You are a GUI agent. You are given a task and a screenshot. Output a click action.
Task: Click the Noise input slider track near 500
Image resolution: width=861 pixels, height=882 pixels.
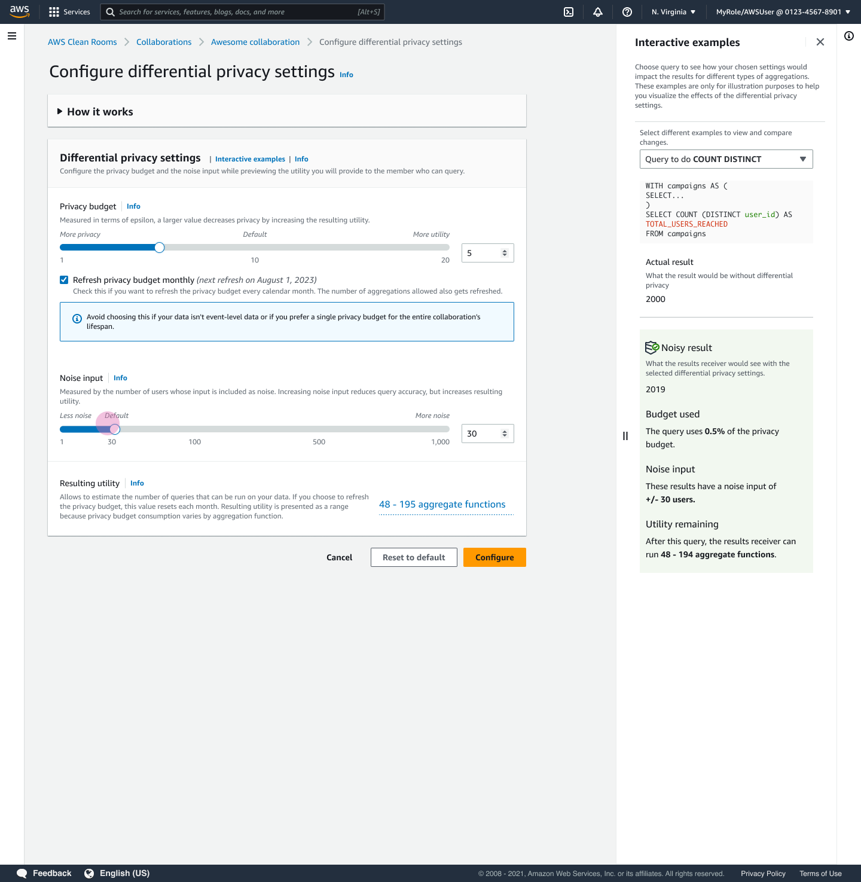point(319,429)
